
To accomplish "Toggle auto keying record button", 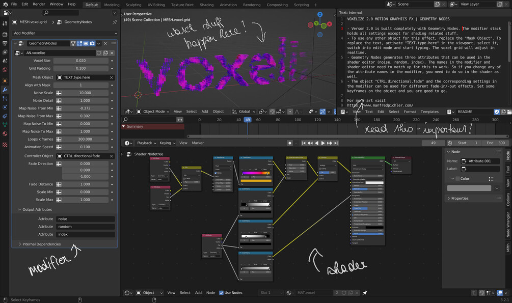I will pyautogui.click(x=290, y=143).
